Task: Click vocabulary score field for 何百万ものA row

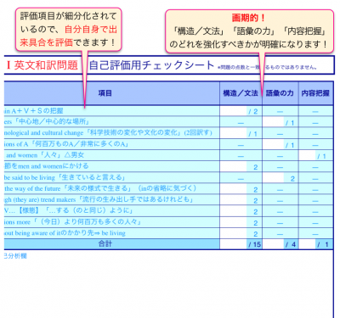Action: coord(273,144)
